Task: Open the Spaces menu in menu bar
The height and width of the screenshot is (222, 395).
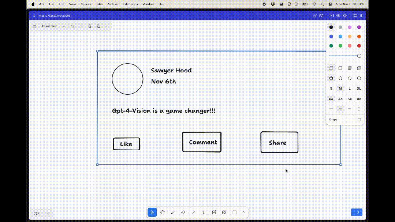Action: pyautogui.click(x=86, y=4)
